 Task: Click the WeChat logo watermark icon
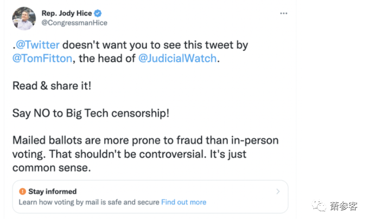[x=321, y=206]
